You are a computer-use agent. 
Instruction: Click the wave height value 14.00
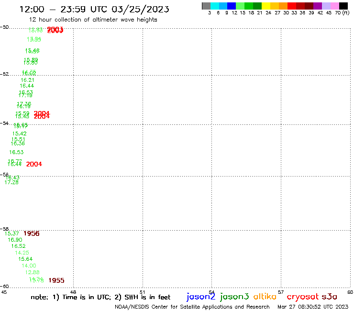click(x=29, y=266)
